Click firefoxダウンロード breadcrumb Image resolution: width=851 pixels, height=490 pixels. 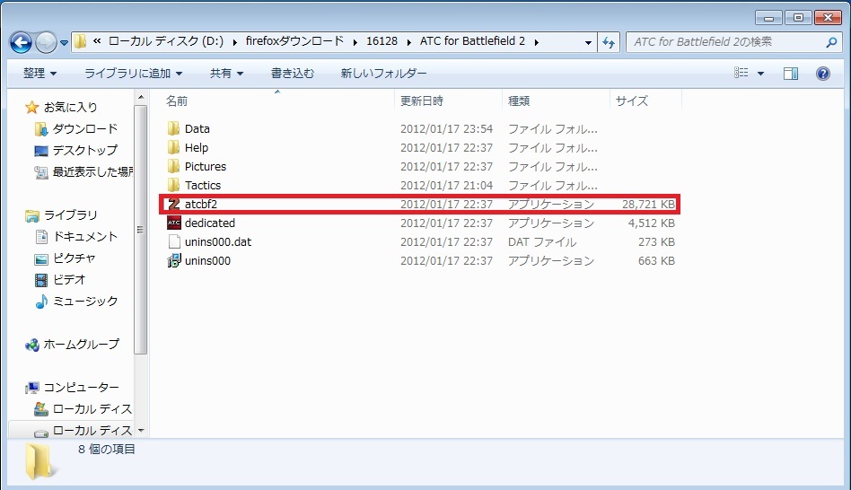294,41
